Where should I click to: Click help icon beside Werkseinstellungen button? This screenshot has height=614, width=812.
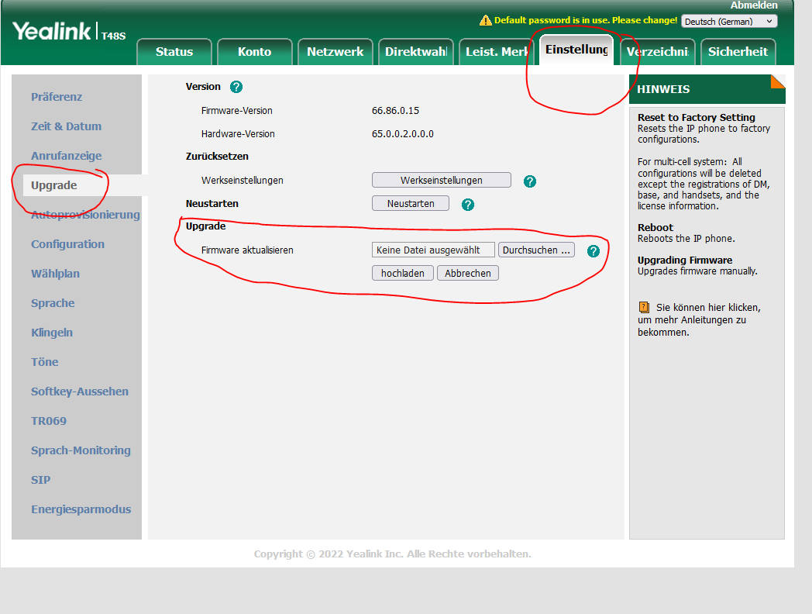[x=530, y=181]
